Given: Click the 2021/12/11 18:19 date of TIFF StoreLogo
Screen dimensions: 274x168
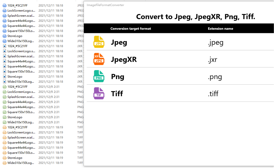Looking at the screenshot, I should coord(51,158).
